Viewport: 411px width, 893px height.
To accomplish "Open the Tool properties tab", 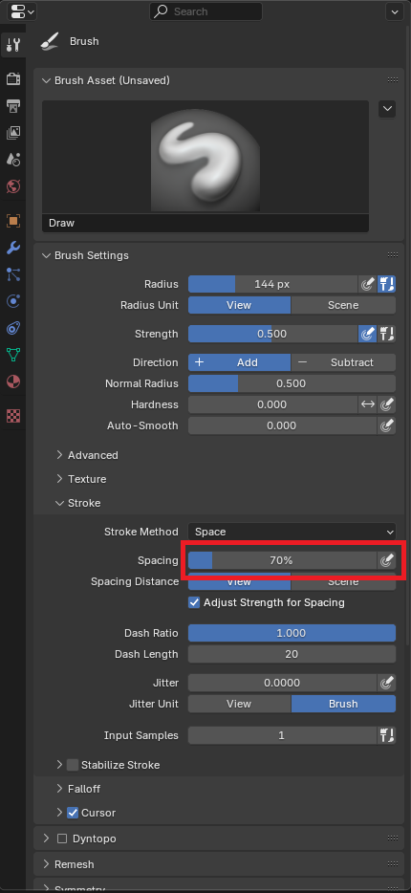I will click(13, 44).
